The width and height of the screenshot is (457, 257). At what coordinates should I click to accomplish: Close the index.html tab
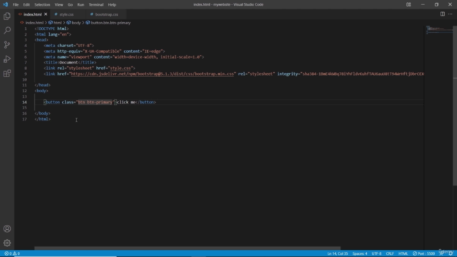(x=46, y=14)
